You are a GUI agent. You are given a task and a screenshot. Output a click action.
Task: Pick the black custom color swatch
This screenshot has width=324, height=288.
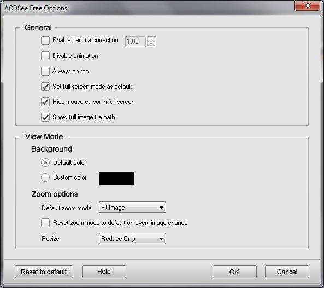point(116,178)
